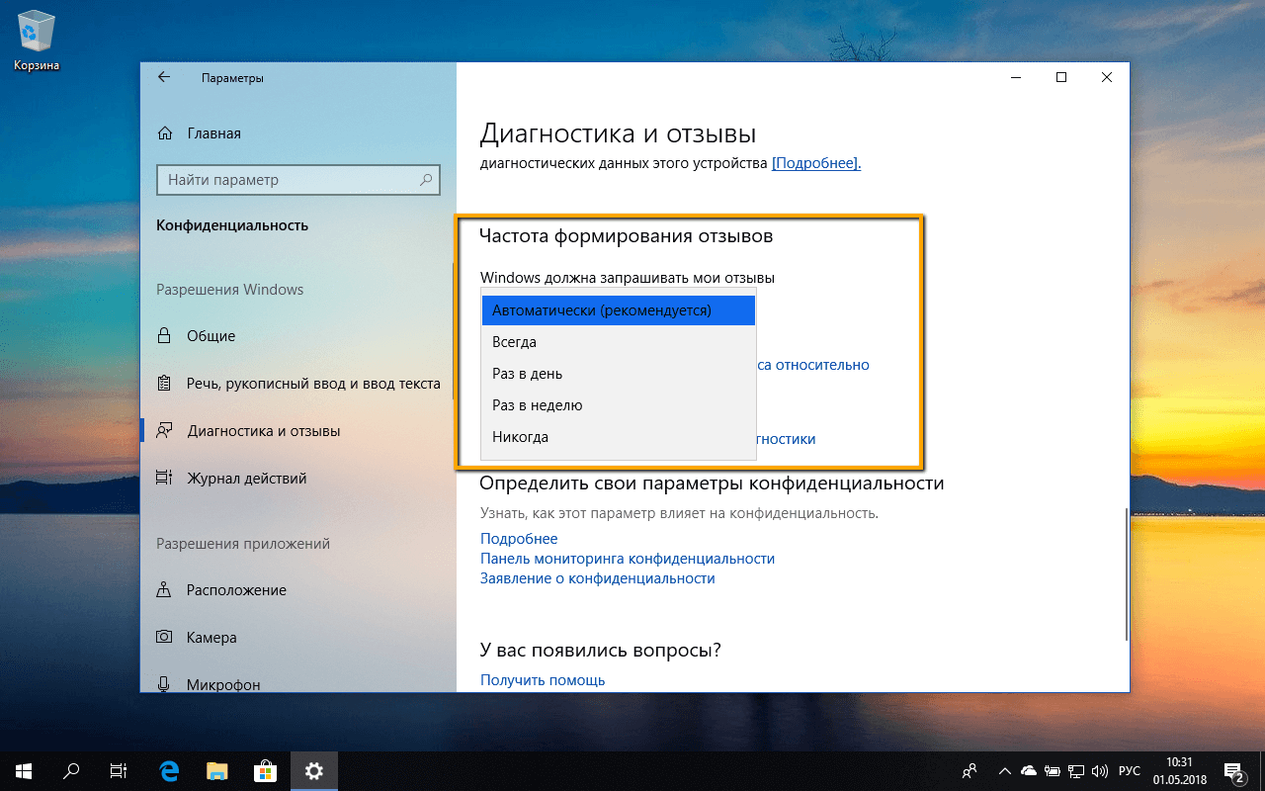Open taskbar search
The height and width of the screenshot is (791, 1265).
(x=71, y=771)
